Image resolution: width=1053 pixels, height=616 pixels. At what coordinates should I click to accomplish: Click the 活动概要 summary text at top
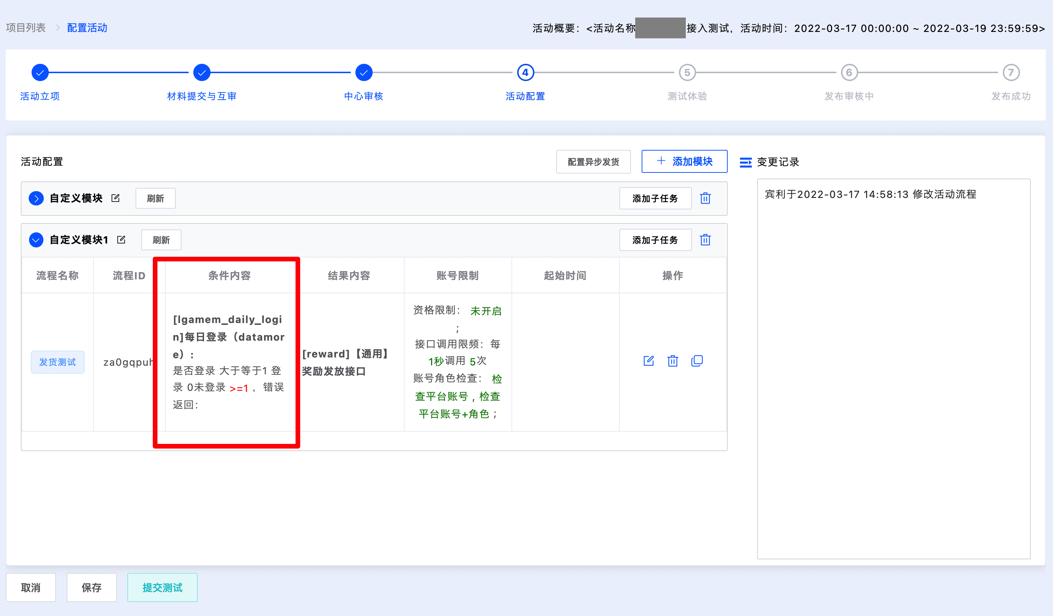[789, 28]
